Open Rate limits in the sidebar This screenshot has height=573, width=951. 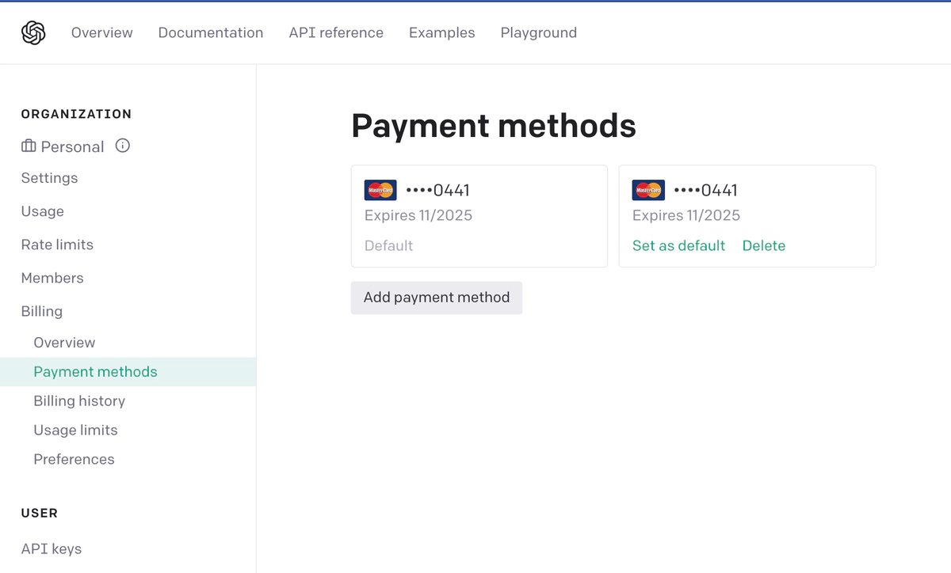(x=57, y=245)
